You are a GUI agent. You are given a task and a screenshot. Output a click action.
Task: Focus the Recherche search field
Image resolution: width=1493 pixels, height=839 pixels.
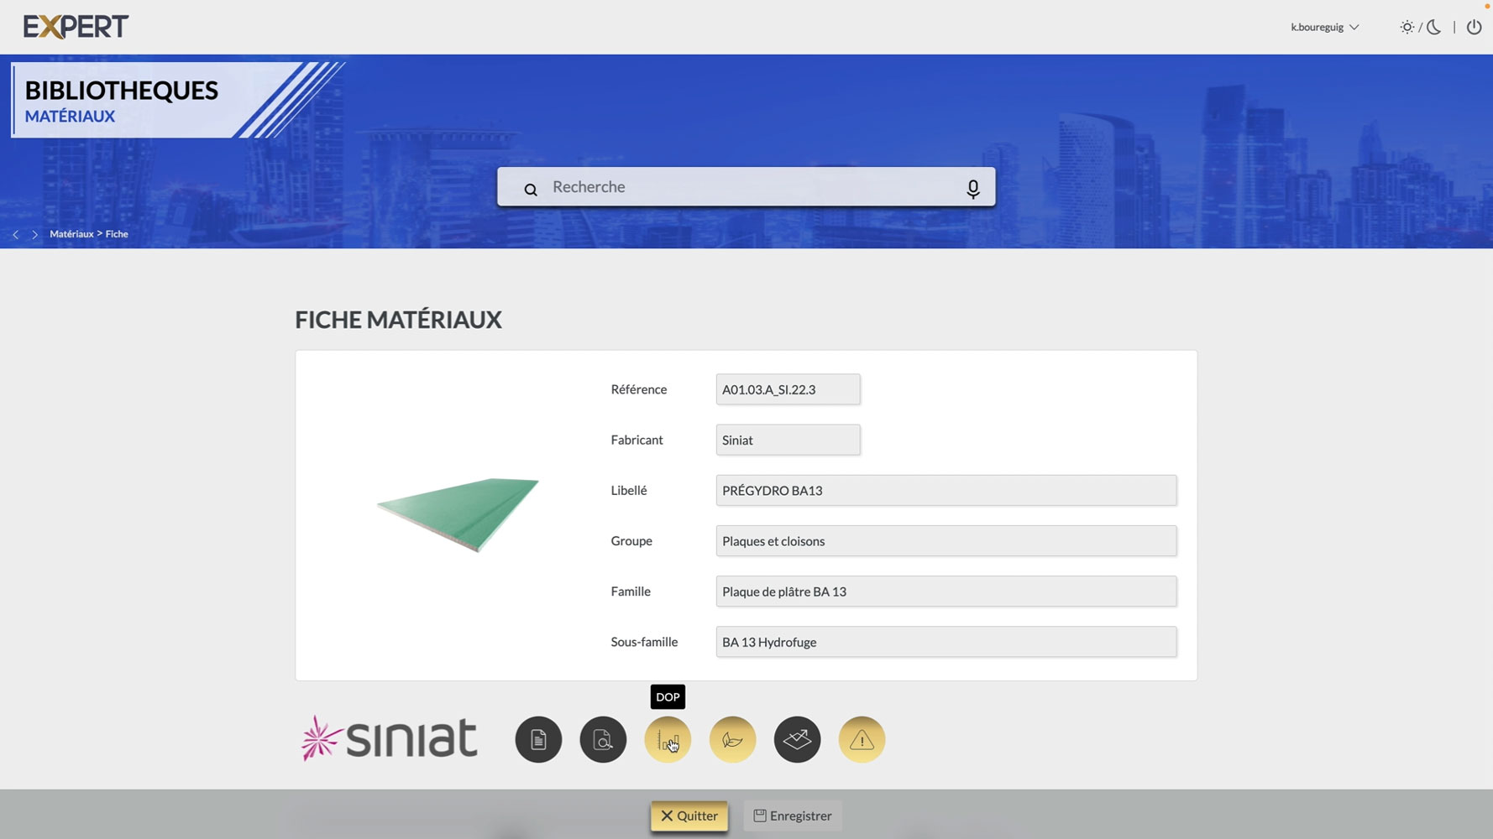746,186
